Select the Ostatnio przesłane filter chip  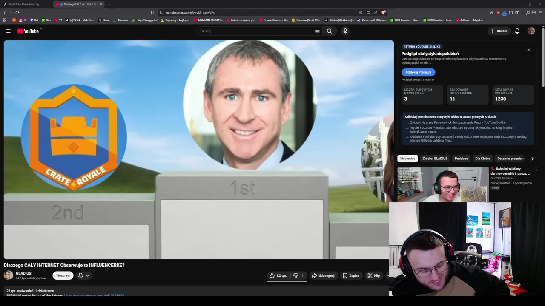(511, 159)
